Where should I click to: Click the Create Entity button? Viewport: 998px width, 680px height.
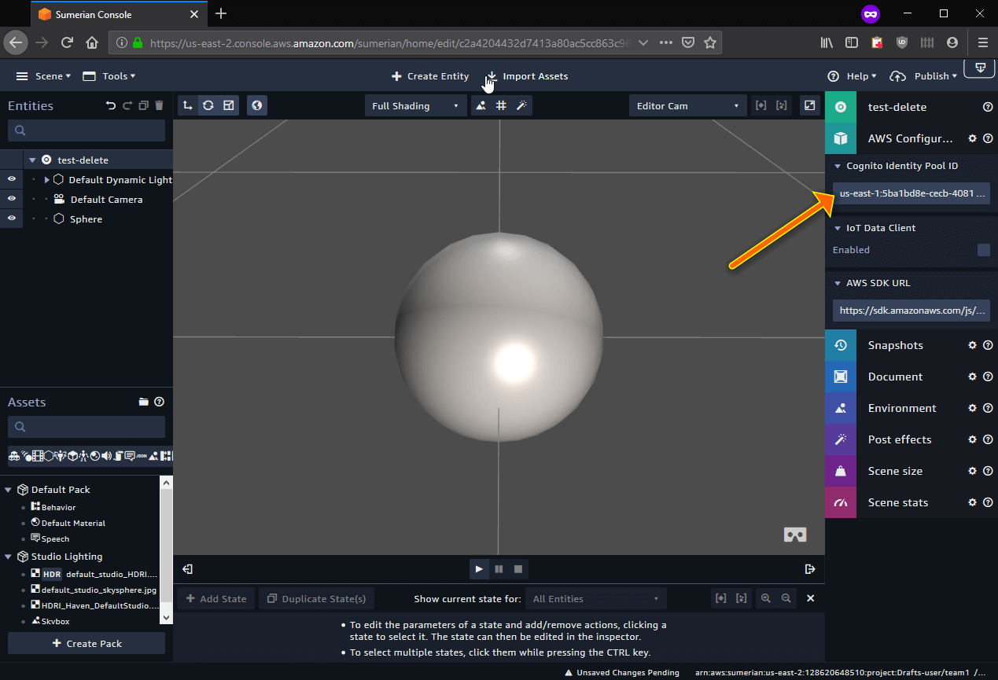point(430,76)
